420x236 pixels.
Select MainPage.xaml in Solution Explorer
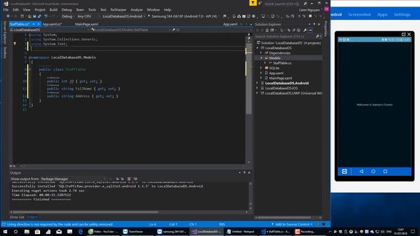click(280, 78)
